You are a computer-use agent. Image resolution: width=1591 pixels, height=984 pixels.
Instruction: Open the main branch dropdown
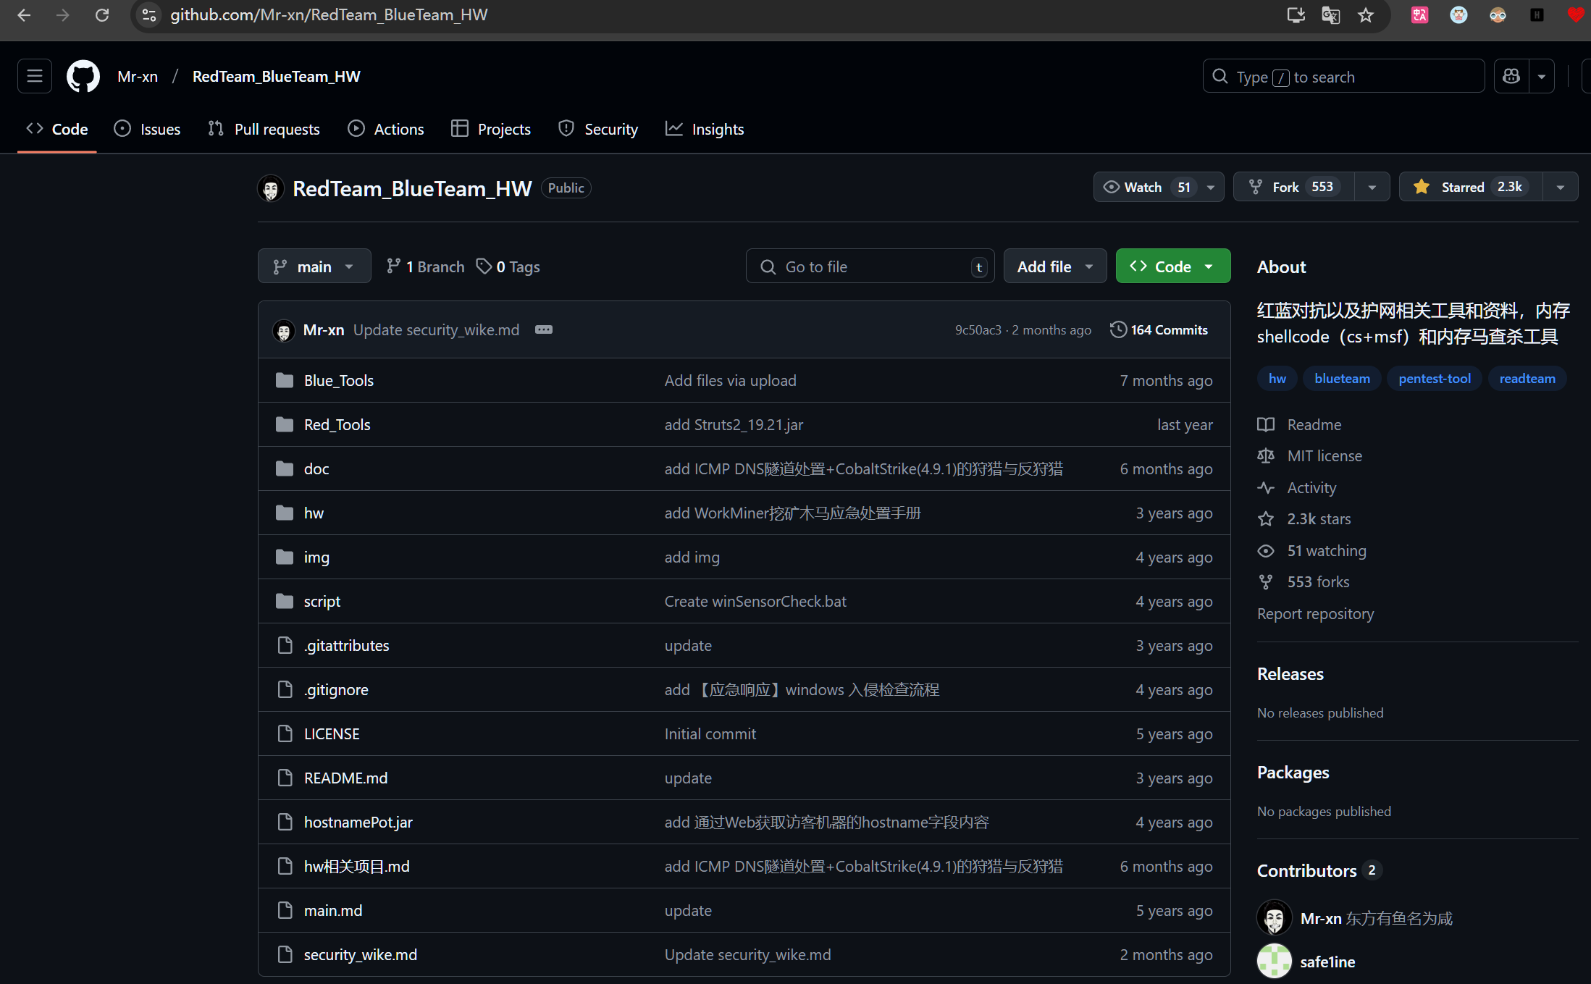pyautogui.click(x=314, y=266)
